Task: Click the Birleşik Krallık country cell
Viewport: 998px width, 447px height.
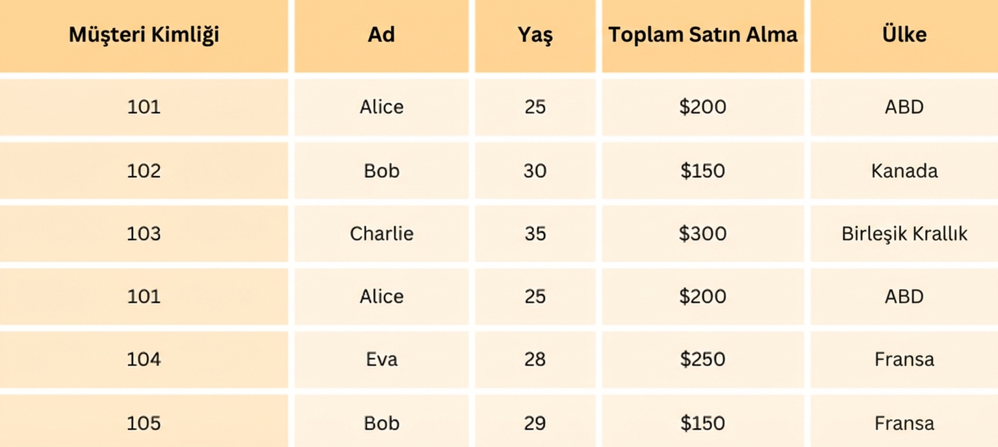Action: tap(904, 234)
